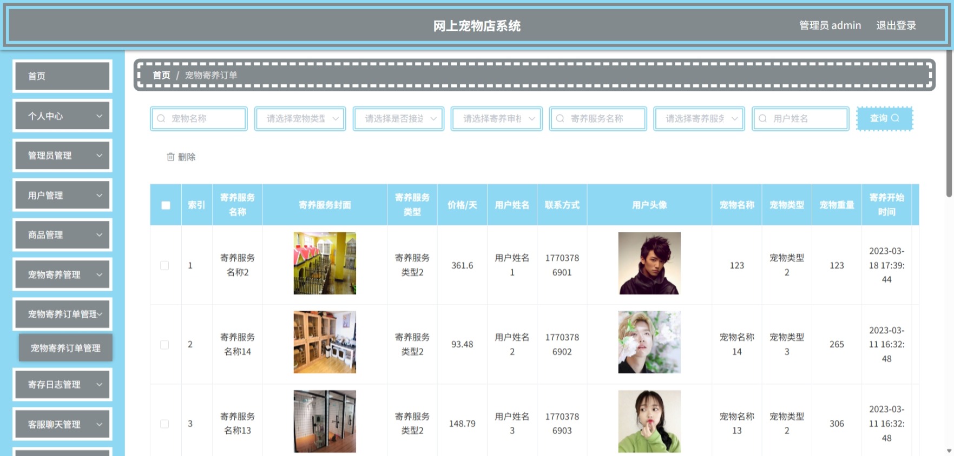Open the avatar of 用户姓名2
The width and height of the screenshot is (954, 456).
click(649, 342)
